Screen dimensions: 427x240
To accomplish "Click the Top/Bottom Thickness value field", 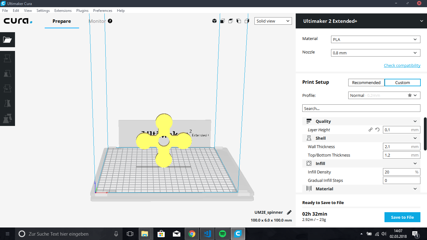I will pos(402,155).
